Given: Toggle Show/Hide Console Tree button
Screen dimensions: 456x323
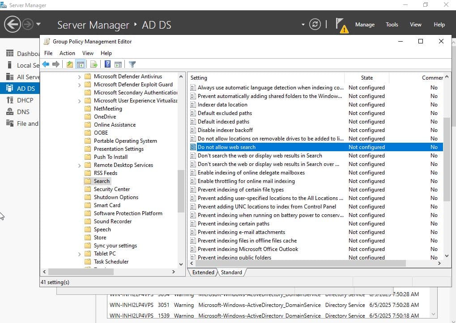Looking at the screenshot, I should click(81, 64).
